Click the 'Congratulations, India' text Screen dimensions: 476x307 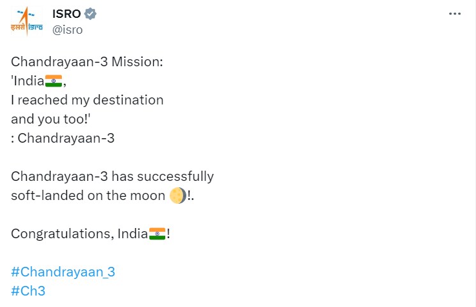79,234
